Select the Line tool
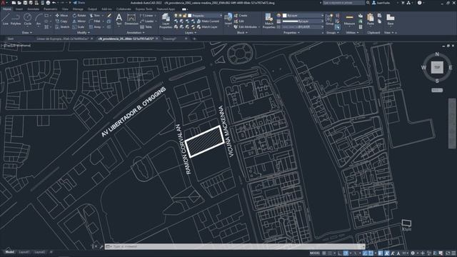457x257 pixels. (6, 19)
